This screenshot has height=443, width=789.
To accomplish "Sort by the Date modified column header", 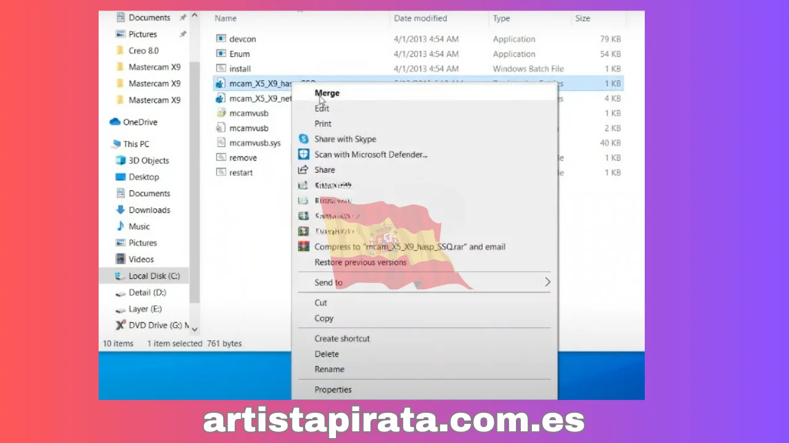I will click(x=420, y=18).
